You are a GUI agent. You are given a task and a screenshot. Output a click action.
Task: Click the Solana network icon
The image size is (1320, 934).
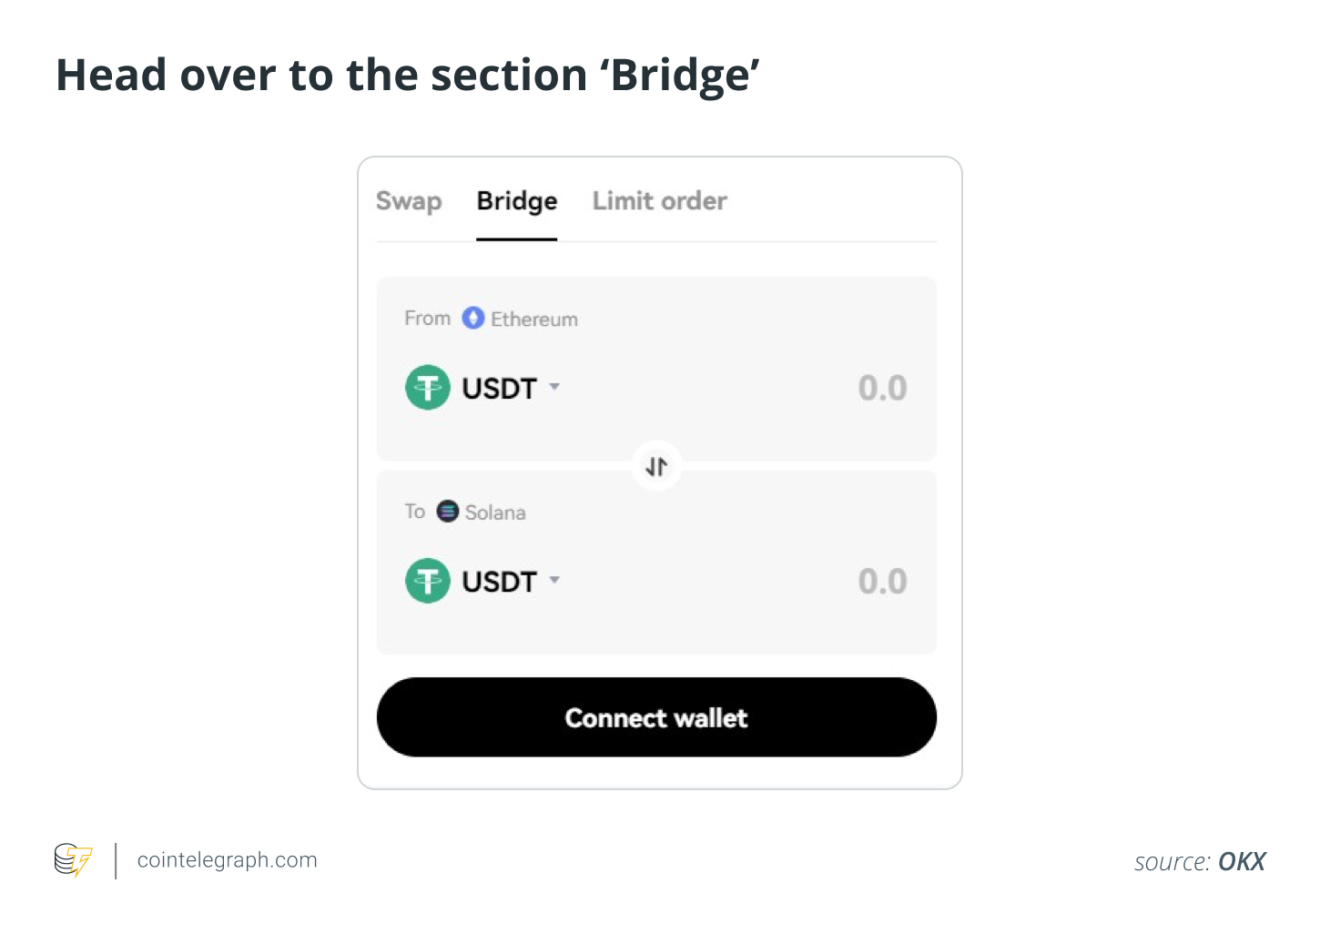click(447, 511)
